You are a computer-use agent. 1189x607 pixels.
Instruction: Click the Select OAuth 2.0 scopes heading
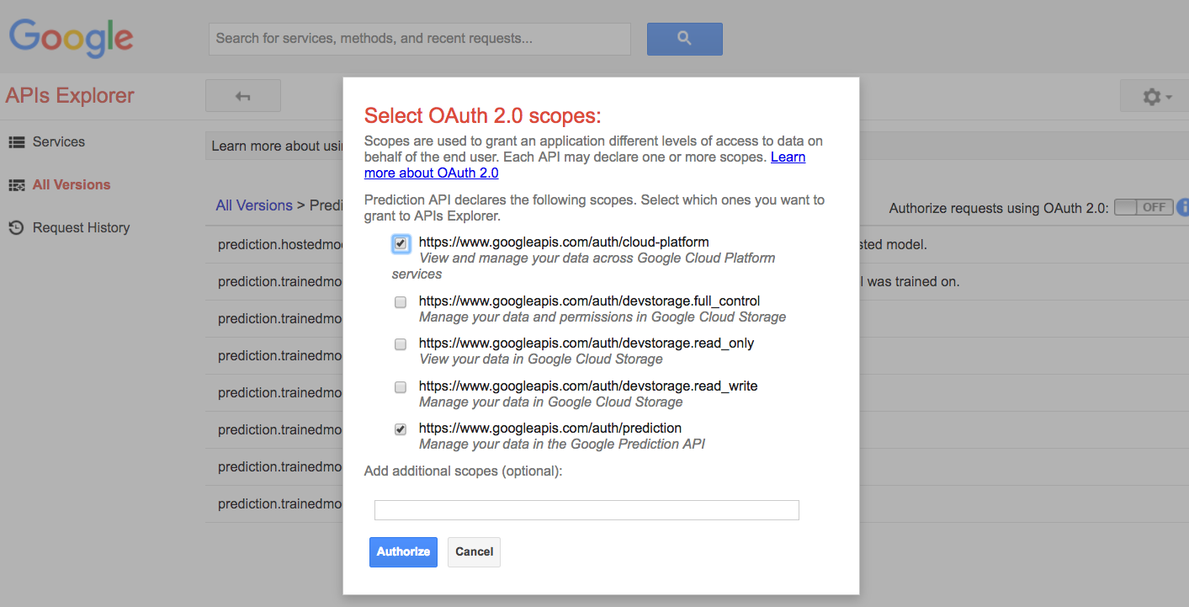[482, 116]
